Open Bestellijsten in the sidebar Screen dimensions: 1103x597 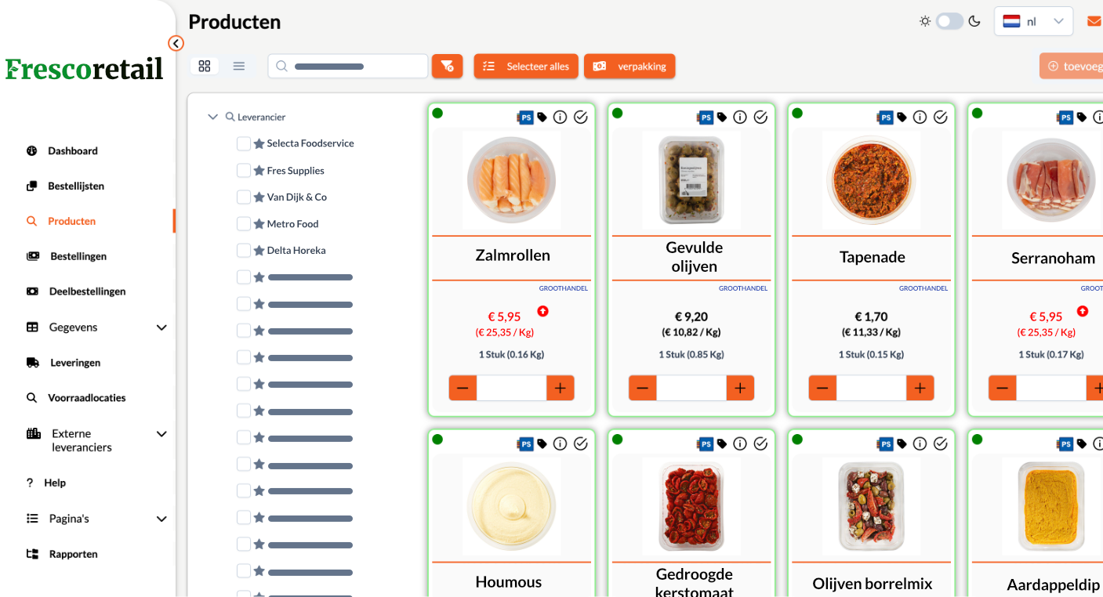click(75, 186)
